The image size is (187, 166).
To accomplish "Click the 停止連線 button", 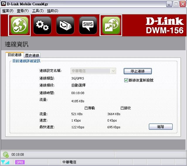I will (x=138, y=71).
